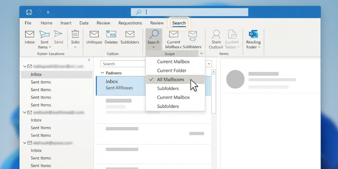Click the message list scrollbar up arrow
Screen dimensions: 338x169
pos(214,72)
